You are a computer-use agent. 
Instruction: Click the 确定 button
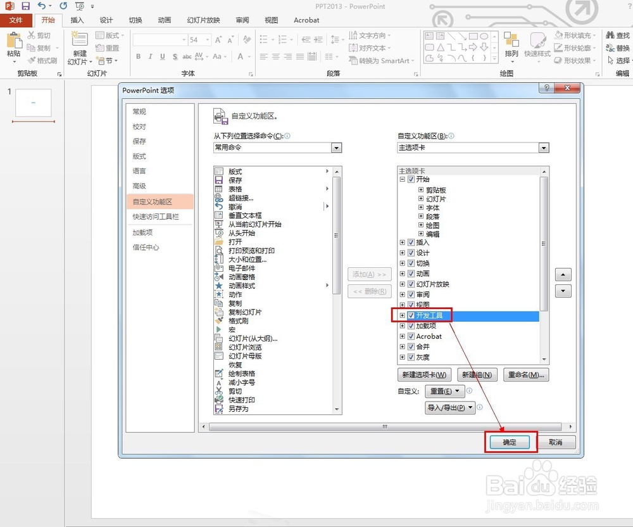click(x=510, y=442)
